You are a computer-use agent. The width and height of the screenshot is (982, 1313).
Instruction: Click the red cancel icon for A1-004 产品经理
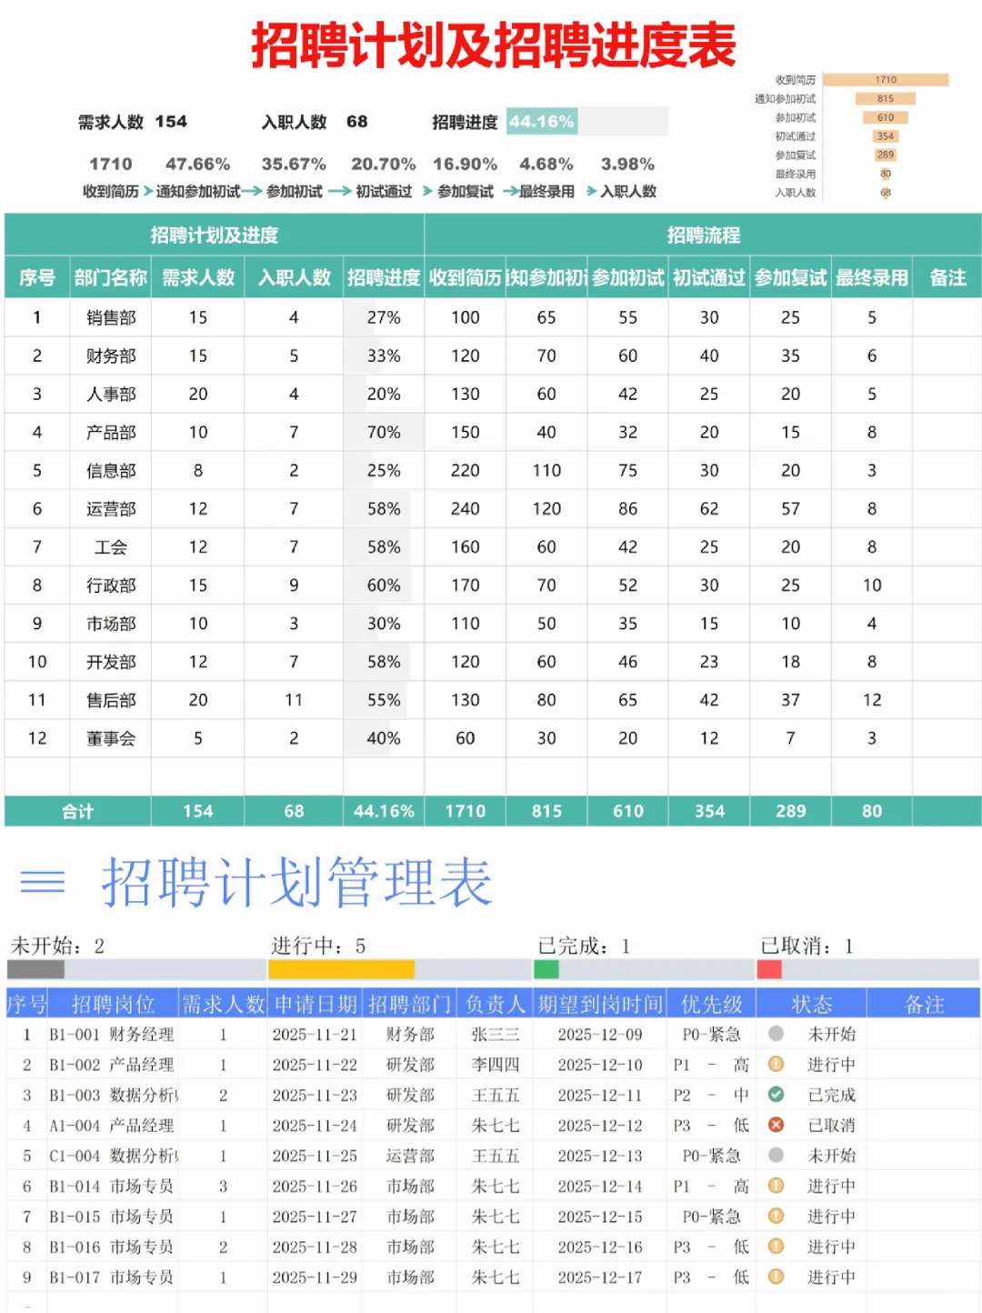click(777, 1126)
